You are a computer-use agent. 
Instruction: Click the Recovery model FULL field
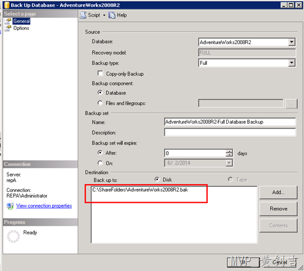pos(247,53)
